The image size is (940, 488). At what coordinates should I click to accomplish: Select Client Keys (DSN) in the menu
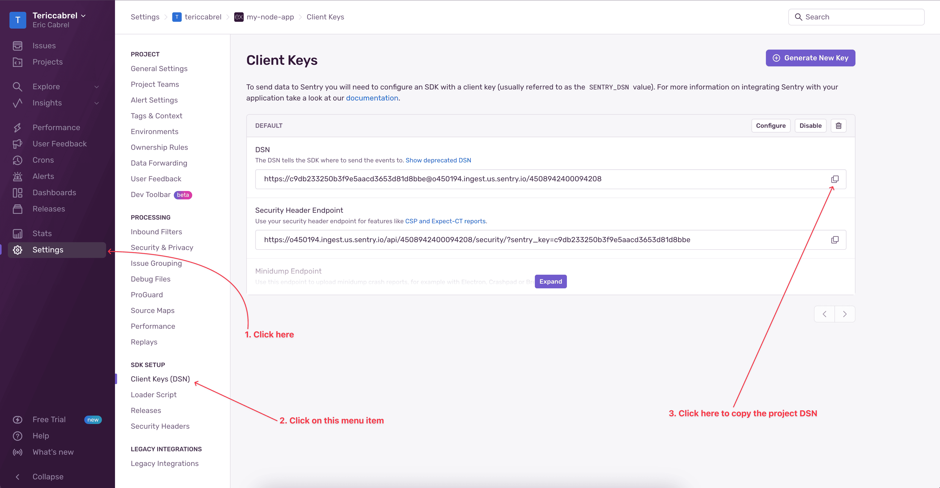coord(160,379)
